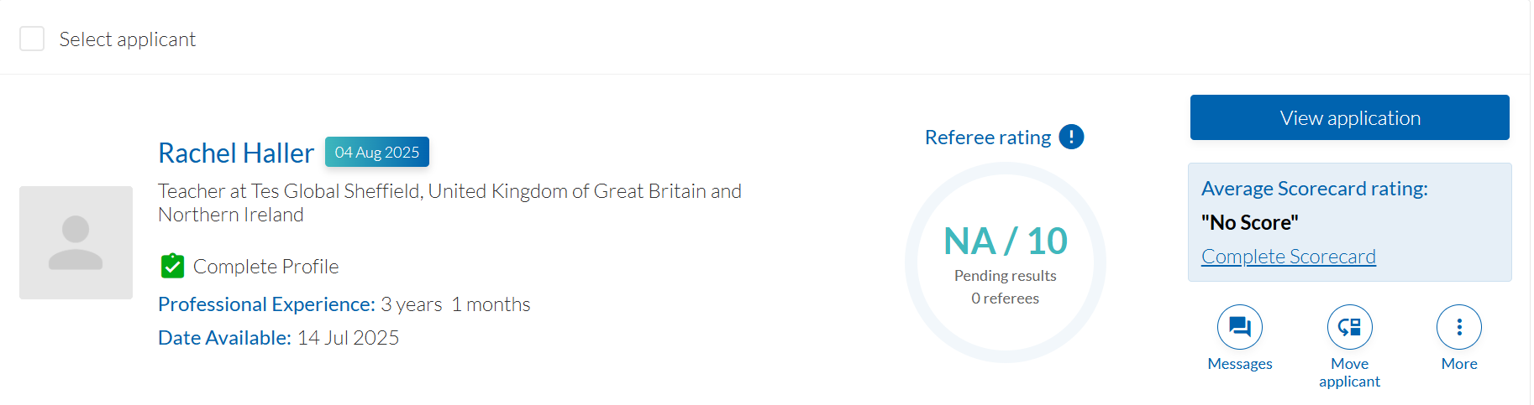Tick the Select applicant checkbox
1534x405 pixels.
32,39
